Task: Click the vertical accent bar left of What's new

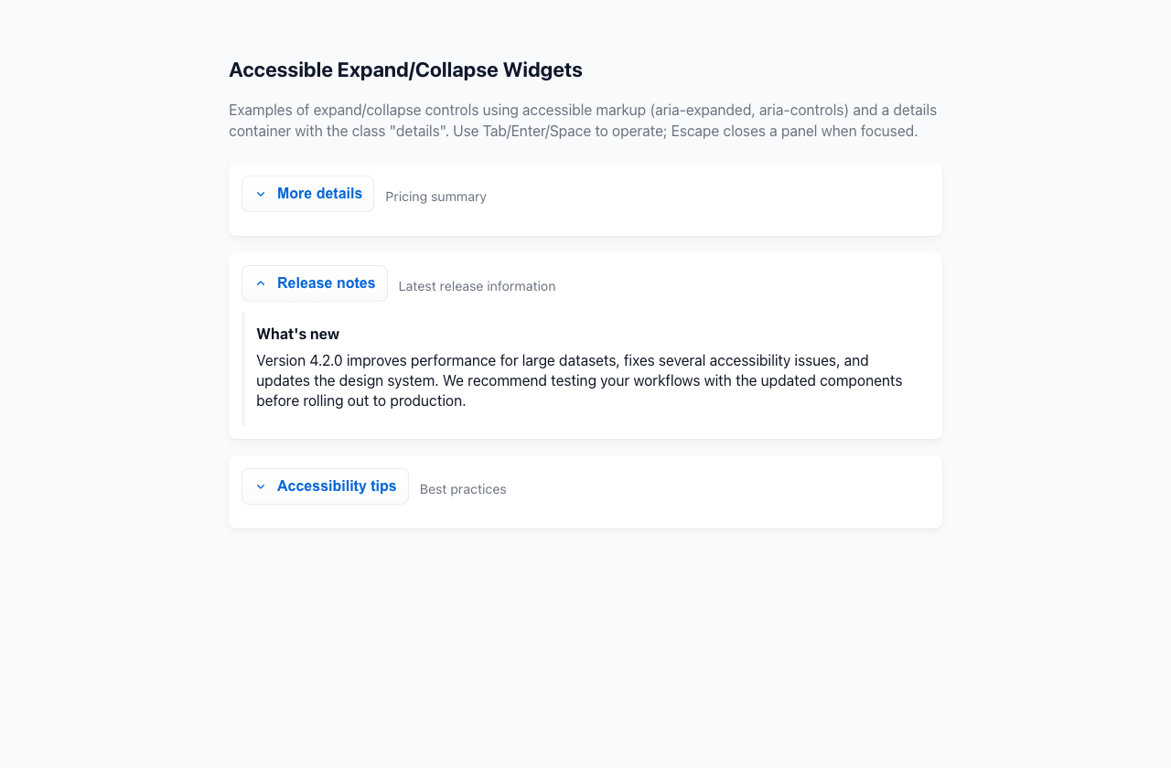Action: [x=243, y=369]
